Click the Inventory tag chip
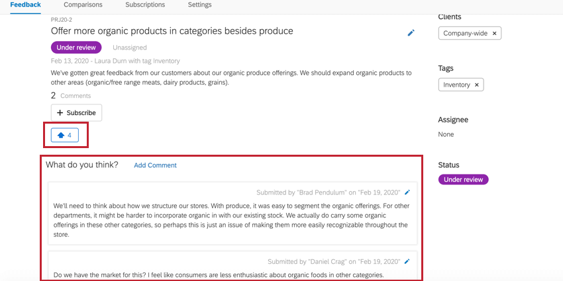 click(456, 85)
